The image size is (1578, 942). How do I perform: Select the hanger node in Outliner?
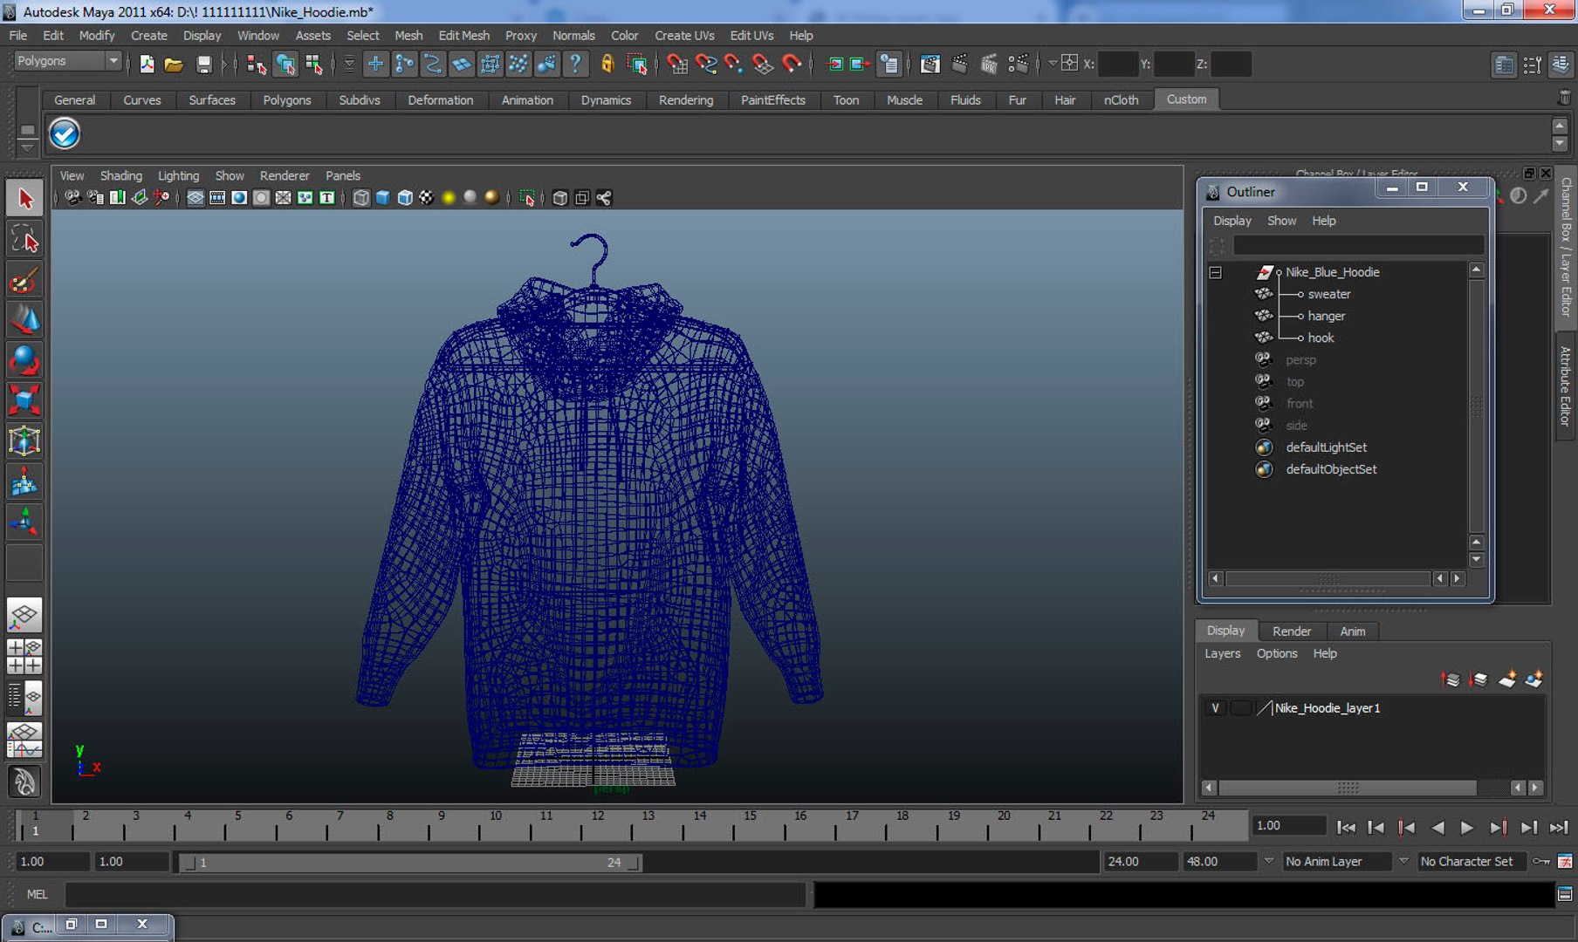(x=1326, y=317)
